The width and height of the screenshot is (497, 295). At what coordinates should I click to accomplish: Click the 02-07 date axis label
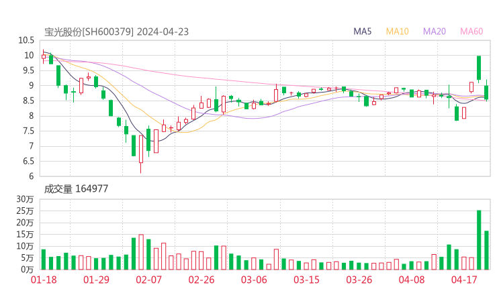[x=148, y=280]
